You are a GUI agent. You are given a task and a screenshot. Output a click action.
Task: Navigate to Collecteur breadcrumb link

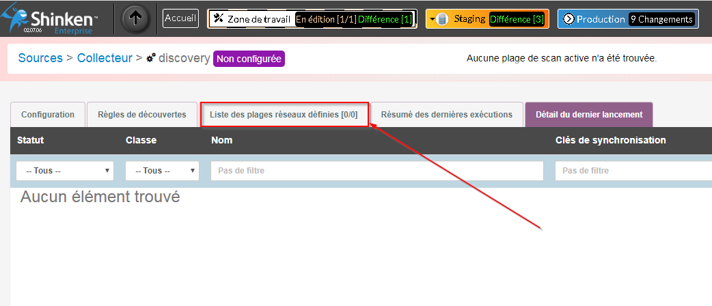(105, 58)
